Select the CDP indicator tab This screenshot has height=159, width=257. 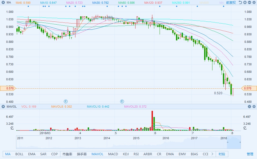coord(54,154)
